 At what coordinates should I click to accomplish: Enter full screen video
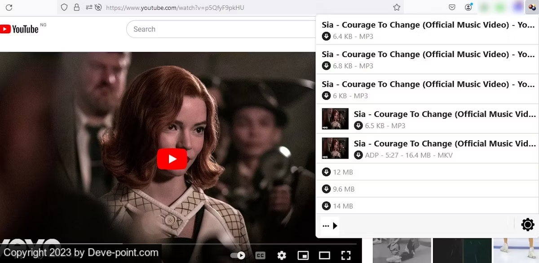(346, 255)
